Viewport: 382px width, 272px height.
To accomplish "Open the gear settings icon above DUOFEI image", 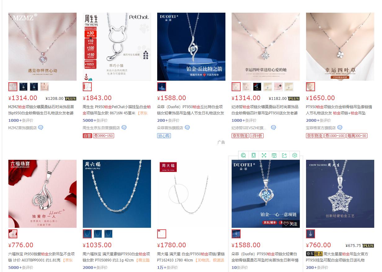I will pyautogui.click(x=295, y=155).
